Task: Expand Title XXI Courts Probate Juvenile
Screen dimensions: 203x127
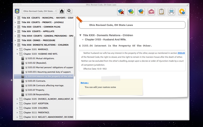Action: pyautogui.click(x=15, y=22)
